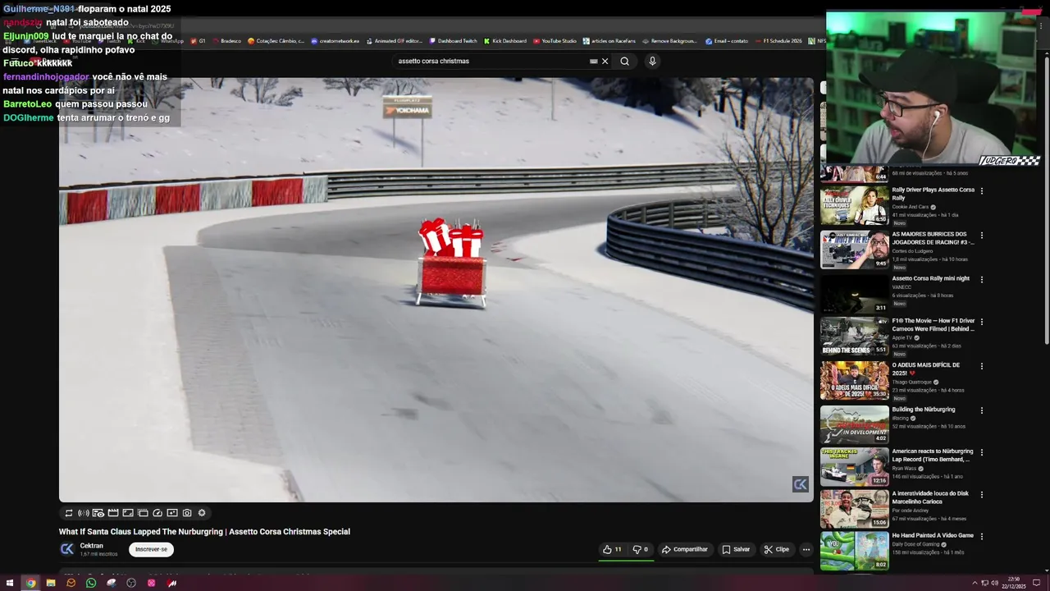Click the Inscrever-se subscribe button

pyautogui.click(x=151, y=549)
